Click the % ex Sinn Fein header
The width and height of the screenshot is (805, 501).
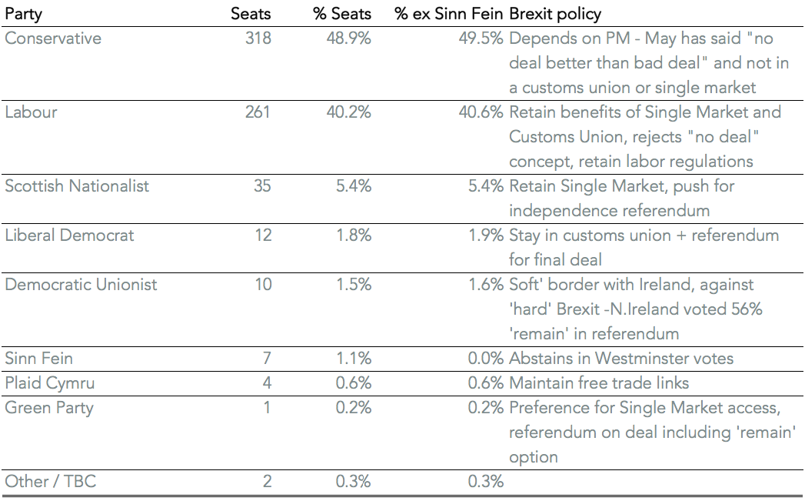pos(449,15)
